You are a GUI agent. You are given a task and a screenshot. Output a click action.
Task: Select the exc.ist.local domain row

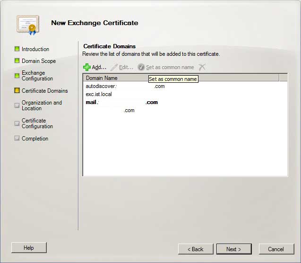[99, 94]
